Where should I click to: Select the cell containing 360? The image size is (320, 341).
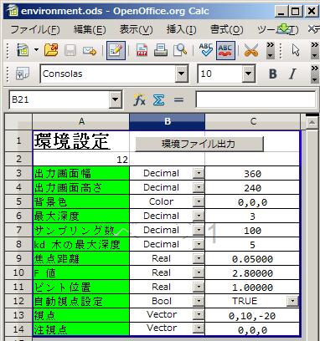pos(252,174)
